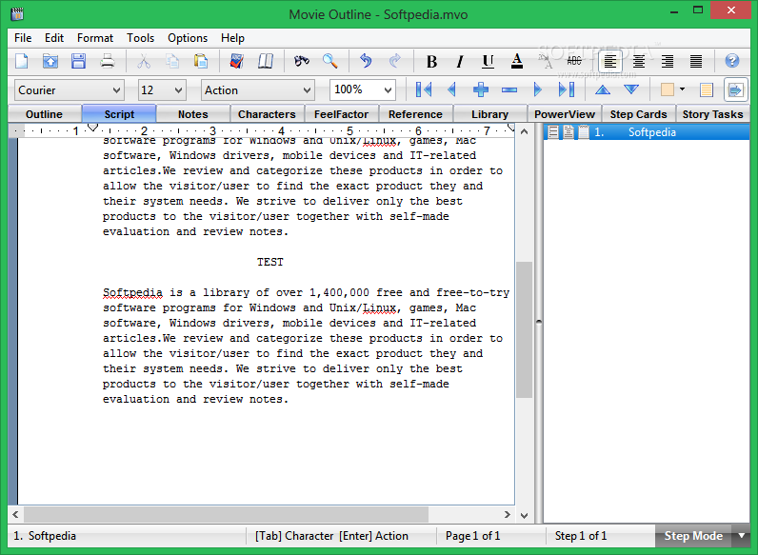Toggle the side panel arrow icon
The height and width of the screenshot is (555, 758).
click(735, 89)
